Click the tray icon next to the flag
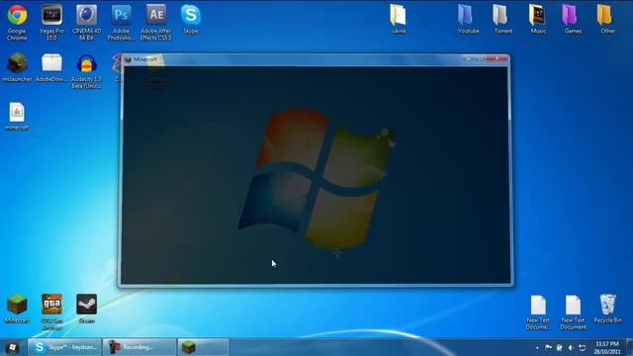Image resolution: width=633 pixels, height=356 pixels. [x=559, y=347]
